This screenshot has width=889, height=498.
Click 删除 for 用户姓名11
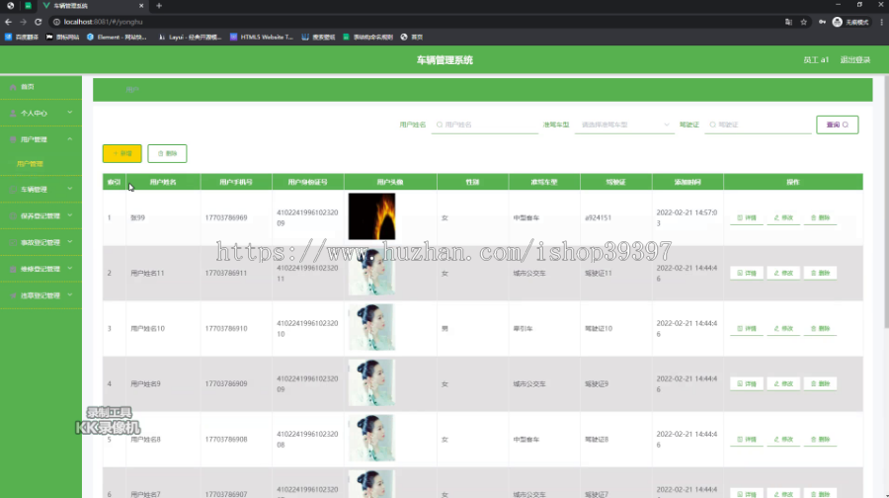[820, 273]
